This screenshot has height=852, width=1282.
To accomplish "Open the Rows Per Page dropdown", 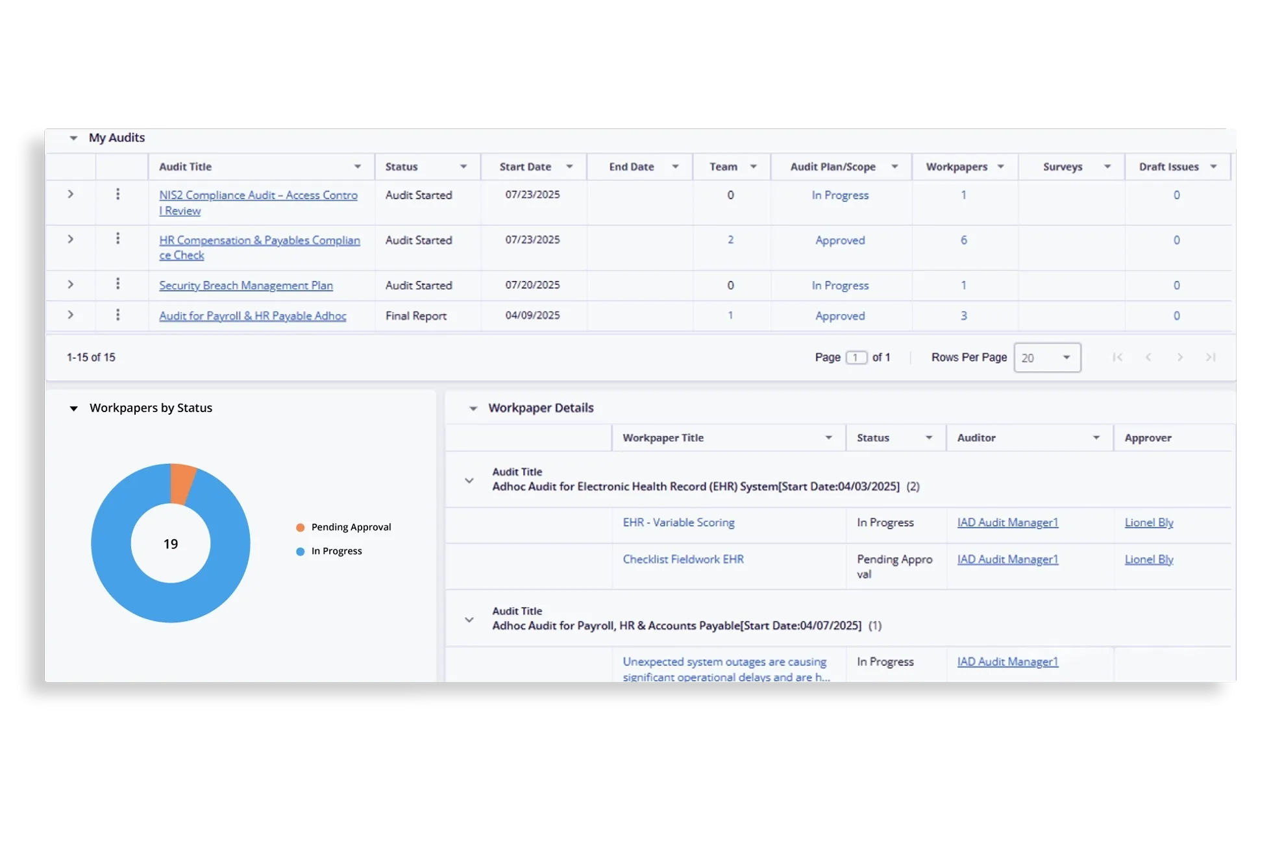I will [x=1047, y=358].
